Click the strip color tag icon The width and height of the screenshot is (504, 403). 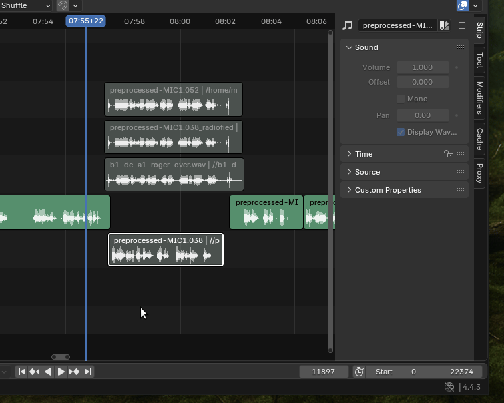pos(445,25)
